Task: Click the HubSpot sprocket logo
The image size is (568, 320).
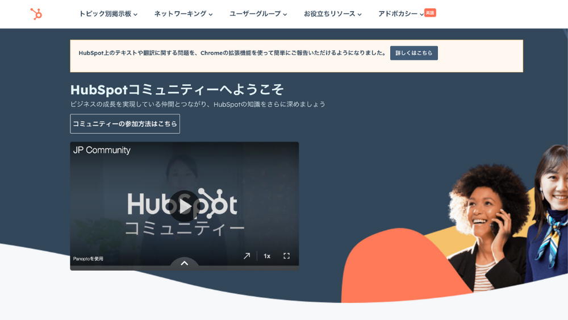Action: tap(36, 14)
